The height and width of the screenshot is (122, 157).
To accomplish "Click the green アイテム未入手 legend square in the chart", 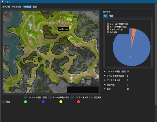I will [x=108, y=29].
